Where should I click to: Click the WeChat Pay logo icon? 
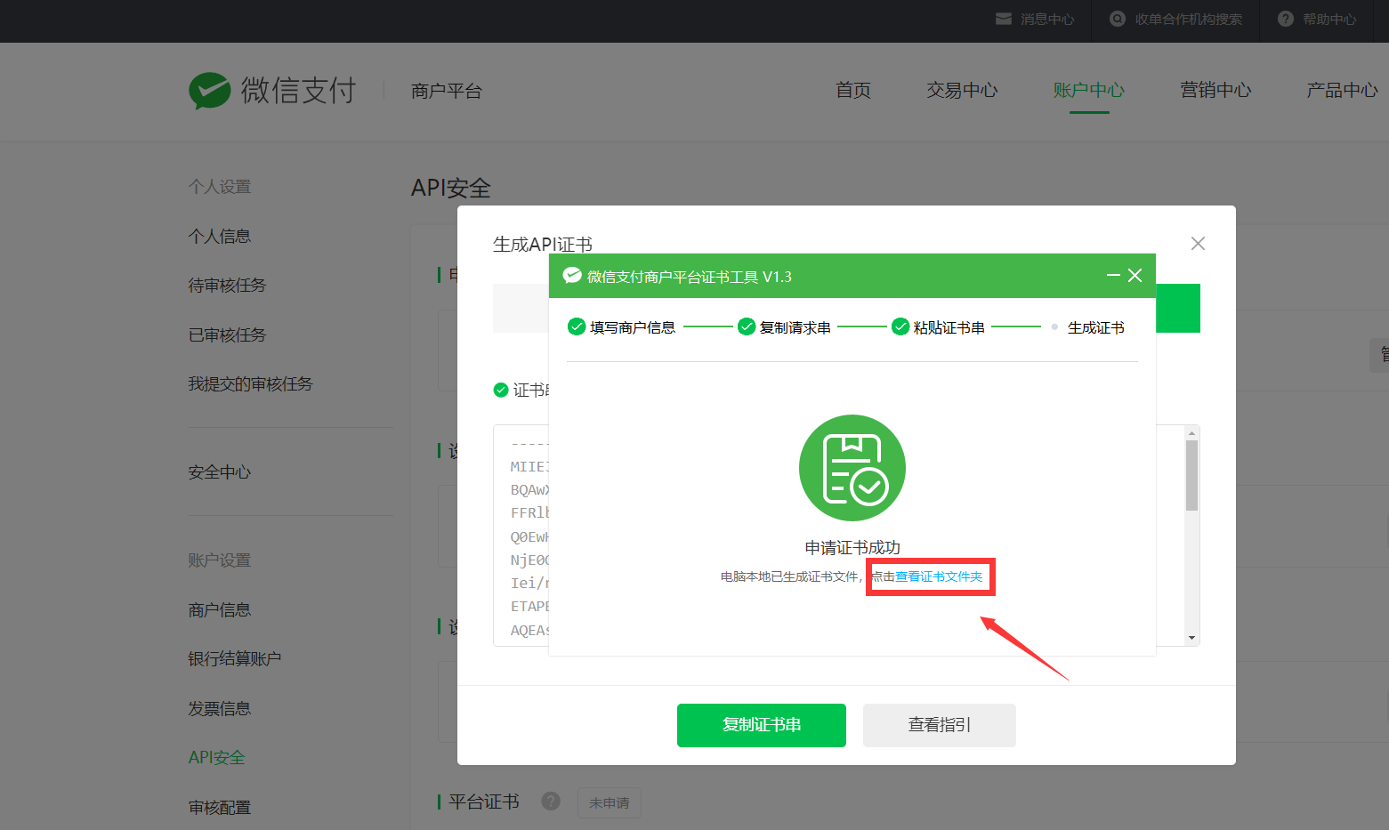(x=210, y=91)
